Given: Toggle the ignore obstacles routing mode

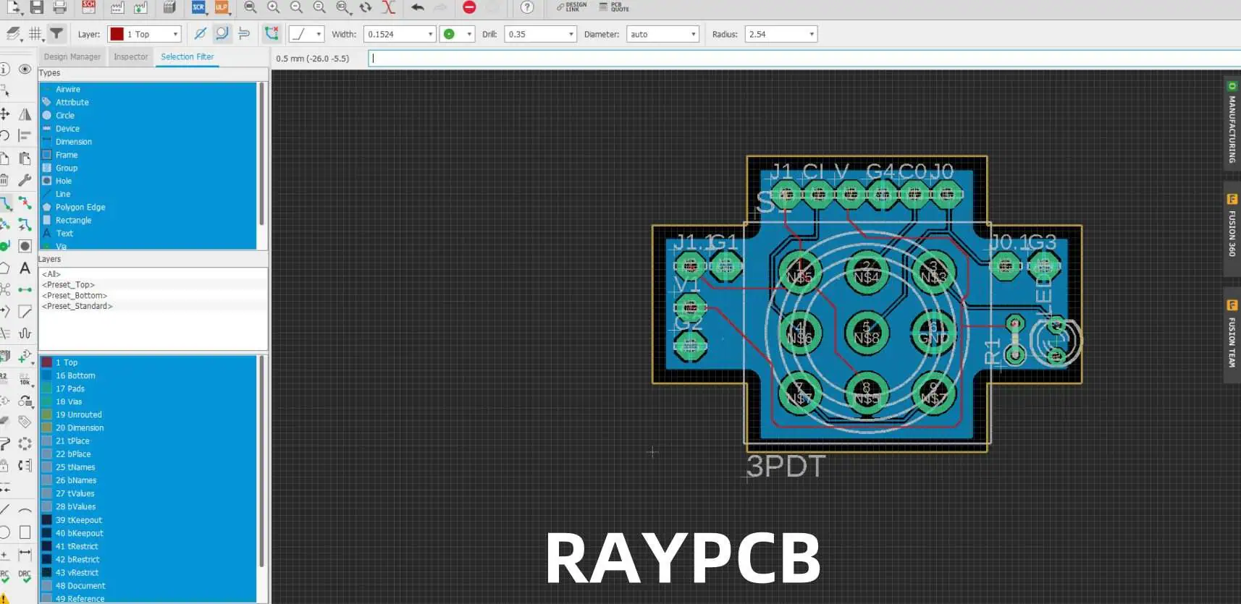Looking at the screenshot, I should click(201, 33).
